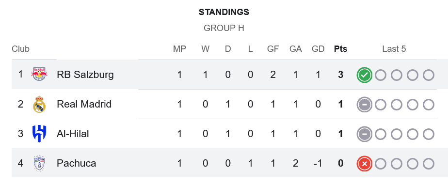Click the Al-Hilal blue logo
This screenshot has width=448, height=186.
pyautogui.click(x=39, y=134)
